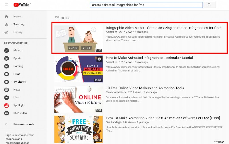Select Gaming in Best of YouTube
229x144 pixels.
pyautogui.click(x=18, y=66)
